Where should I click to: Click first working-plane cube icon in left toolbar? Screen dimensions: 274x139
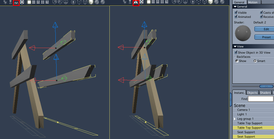55,2
